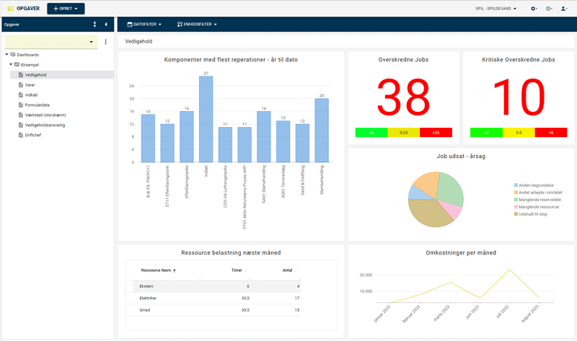Toggle the Anden begrundelse legend entry
Image resolution: width=577 pixels, height=342 pixels.
pyautogui.click(x=534, y=185)
